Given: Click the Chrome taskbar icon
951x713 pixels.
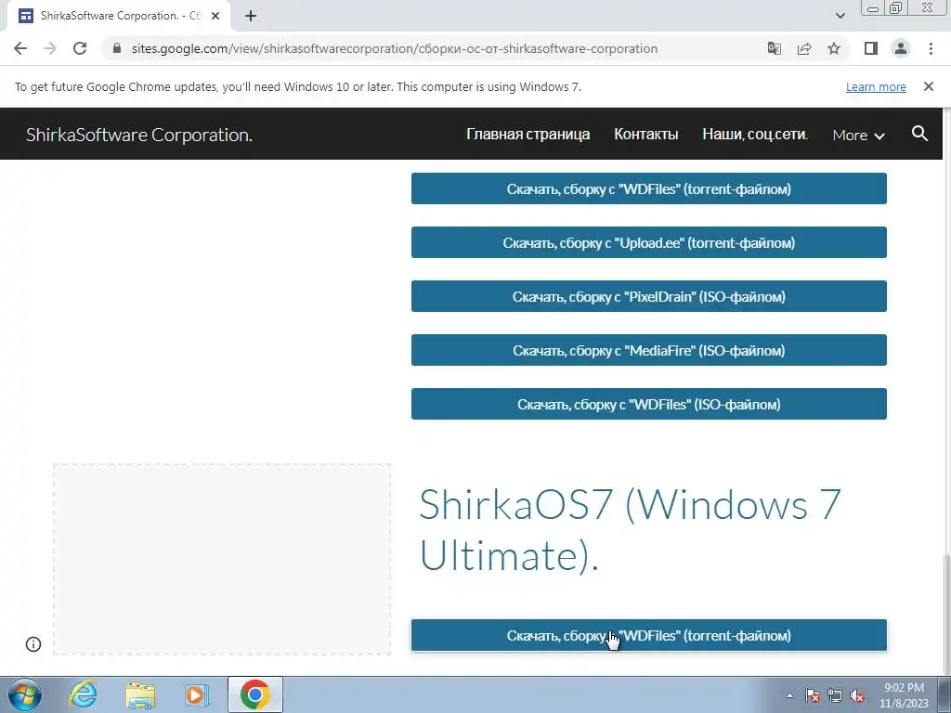Looking at the screenshot, I should pos(255,694).
